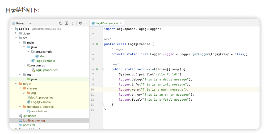Click the main folder icon under src
The image size is (264, 134).
pos(25,43)
